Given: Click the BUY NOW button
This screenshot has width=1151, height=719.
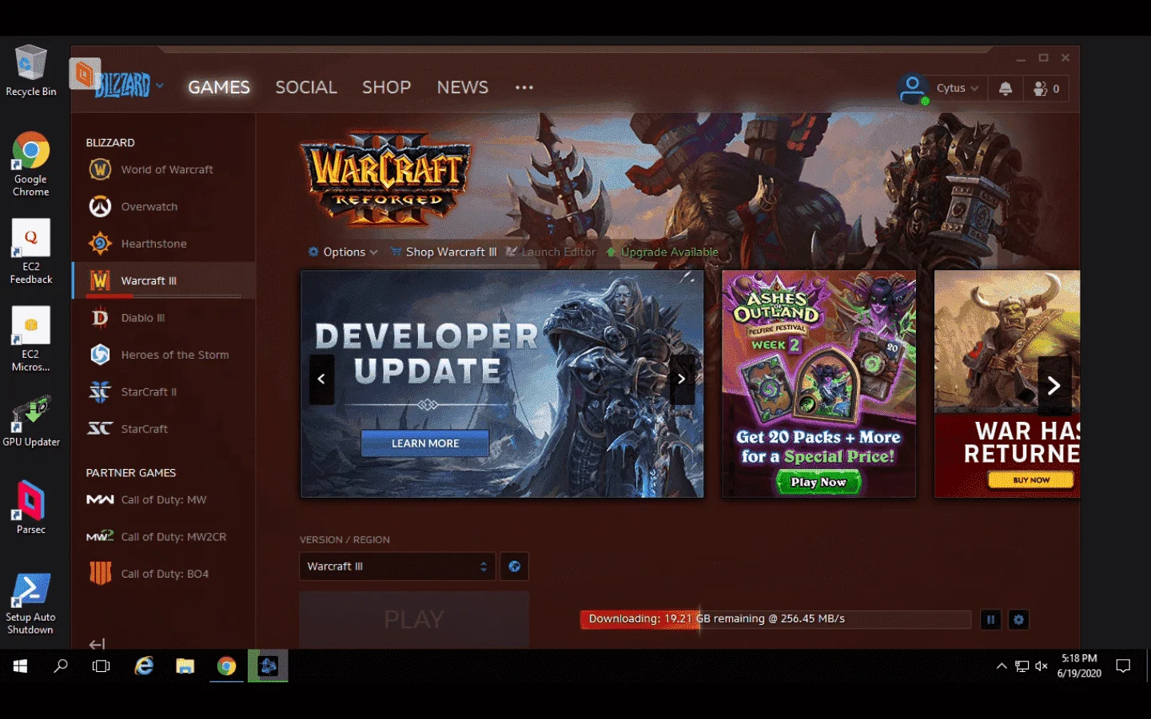Looking at the screenshot, I should pyautogui.click(x=1031, y=480).
